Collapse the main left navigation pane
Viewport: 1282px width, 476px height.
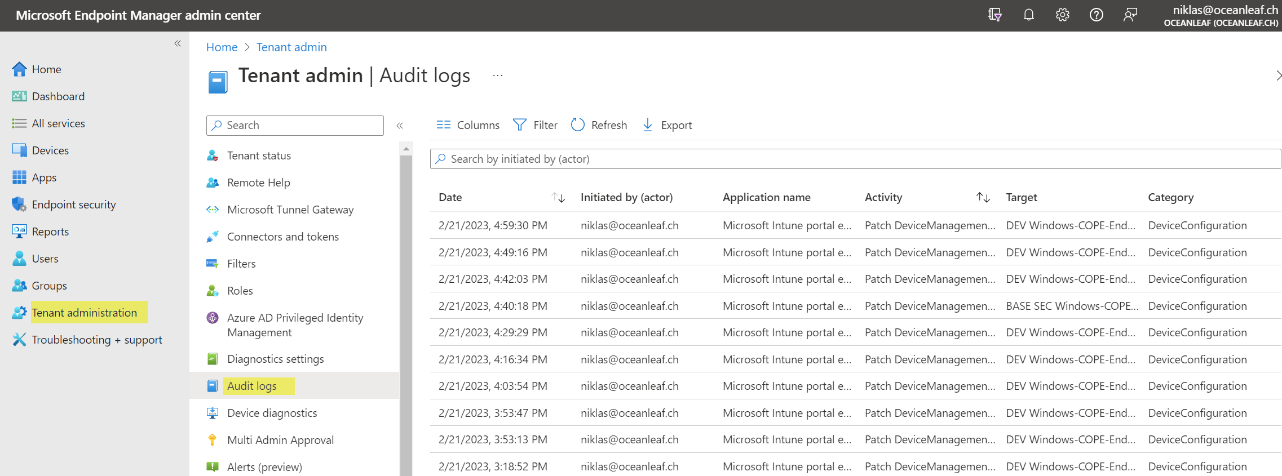point(178,43)
